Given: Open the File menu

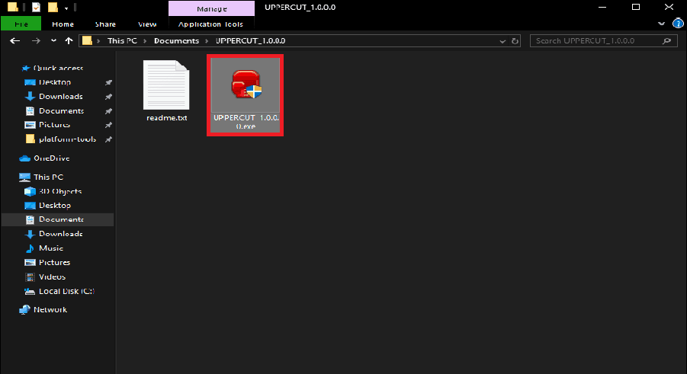Looking at the screenshot, I should [21, 24].
